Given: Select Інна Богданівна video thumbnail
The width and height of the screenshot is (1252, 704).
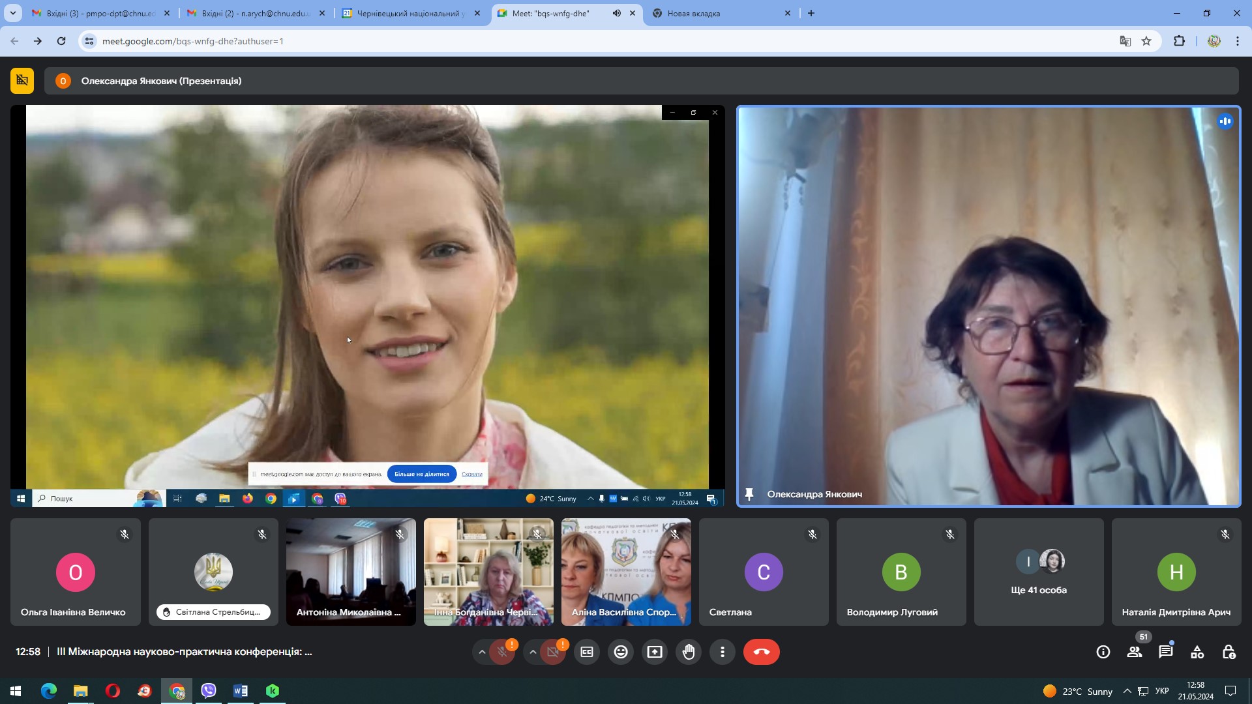Looking at the screenshot, I should coord(488,572).
